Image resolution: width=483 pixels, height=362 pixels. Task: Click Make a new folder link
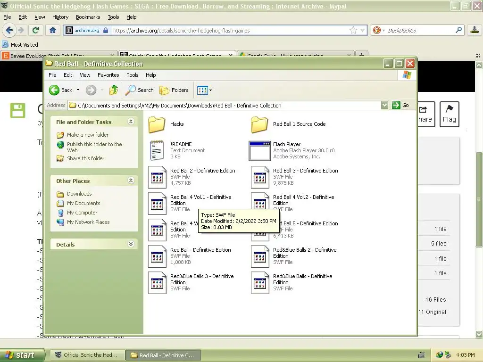[87, 135]
